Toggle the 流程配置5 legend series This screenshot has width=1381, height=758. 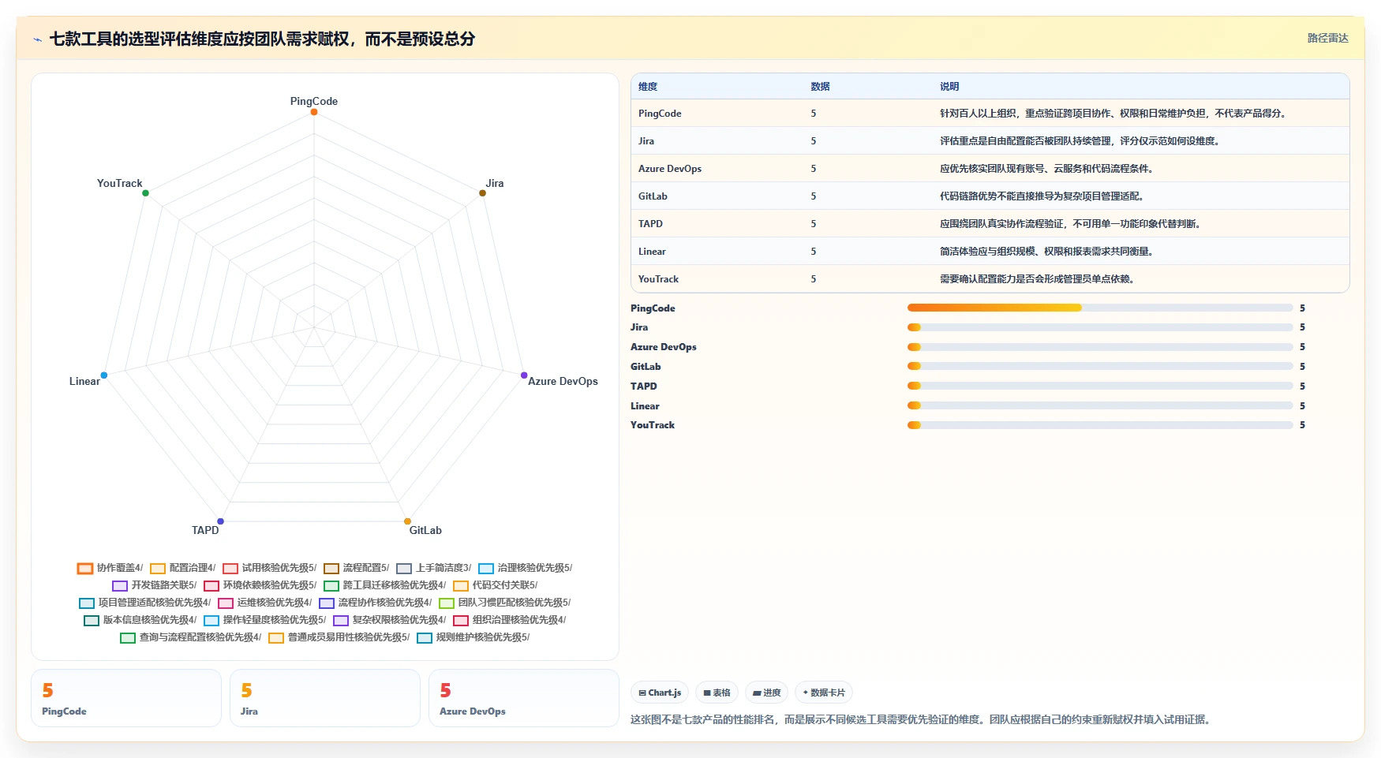357,568
